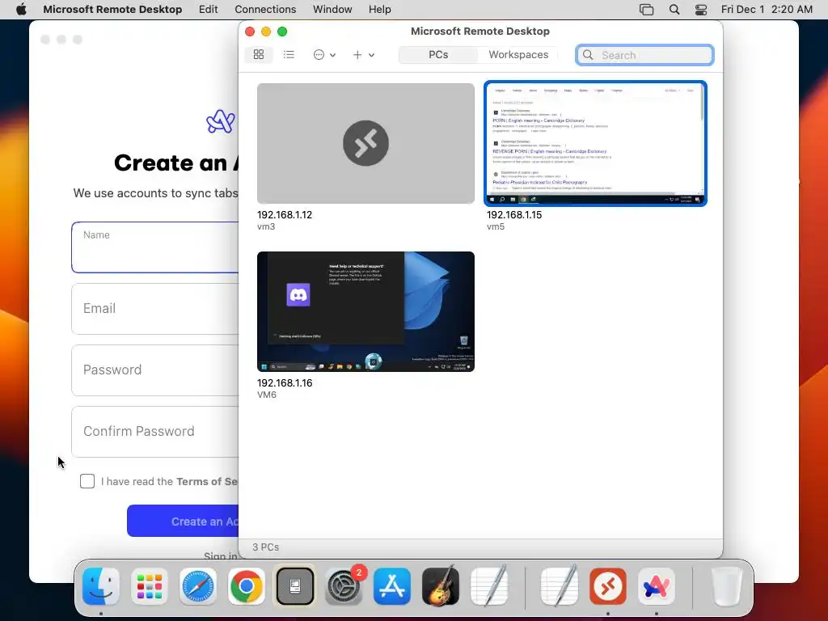Screen dimensions: 828x621
Task: Open the TextEdit icon right of Dock divider
Action: 560,586
